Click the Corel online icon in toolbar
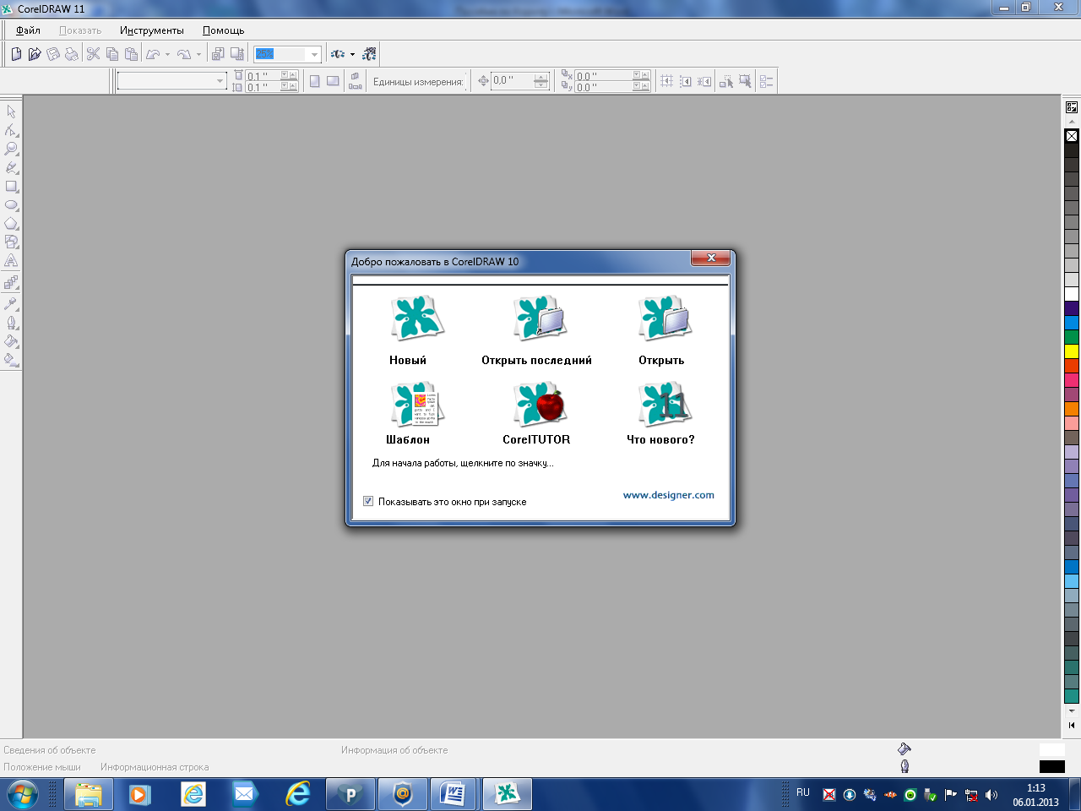This screenshot has height=811, width=1081. click(x=369, y=54)
